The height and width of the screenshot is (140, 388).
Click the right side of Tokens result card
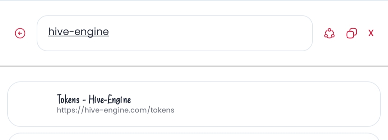pos(297,104)
